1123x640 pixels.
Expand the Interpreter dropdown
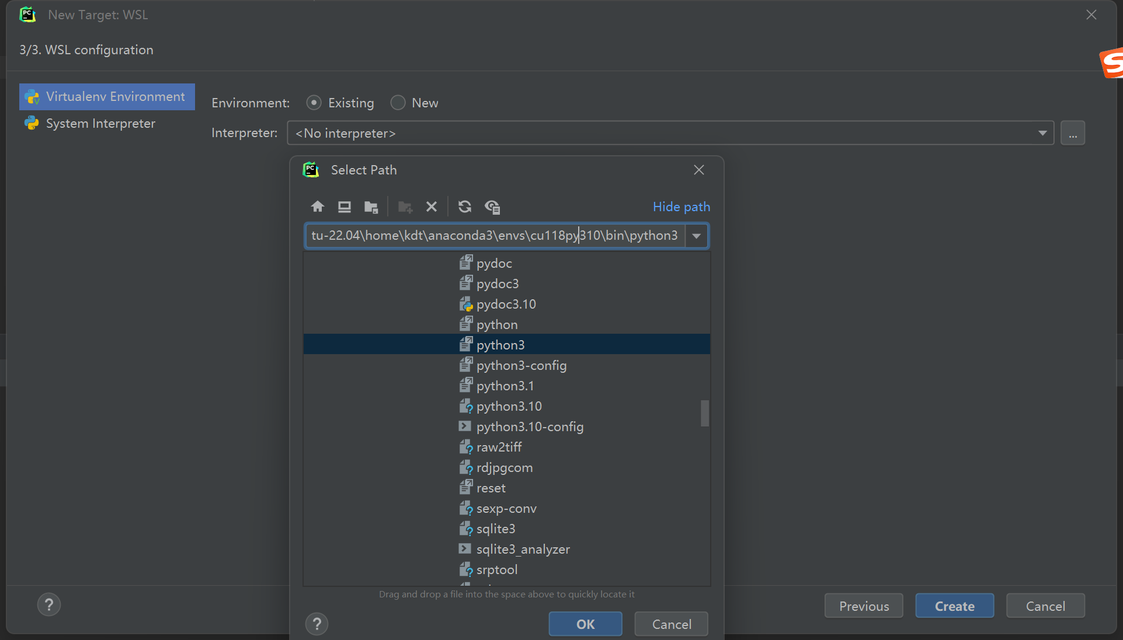1042,133
